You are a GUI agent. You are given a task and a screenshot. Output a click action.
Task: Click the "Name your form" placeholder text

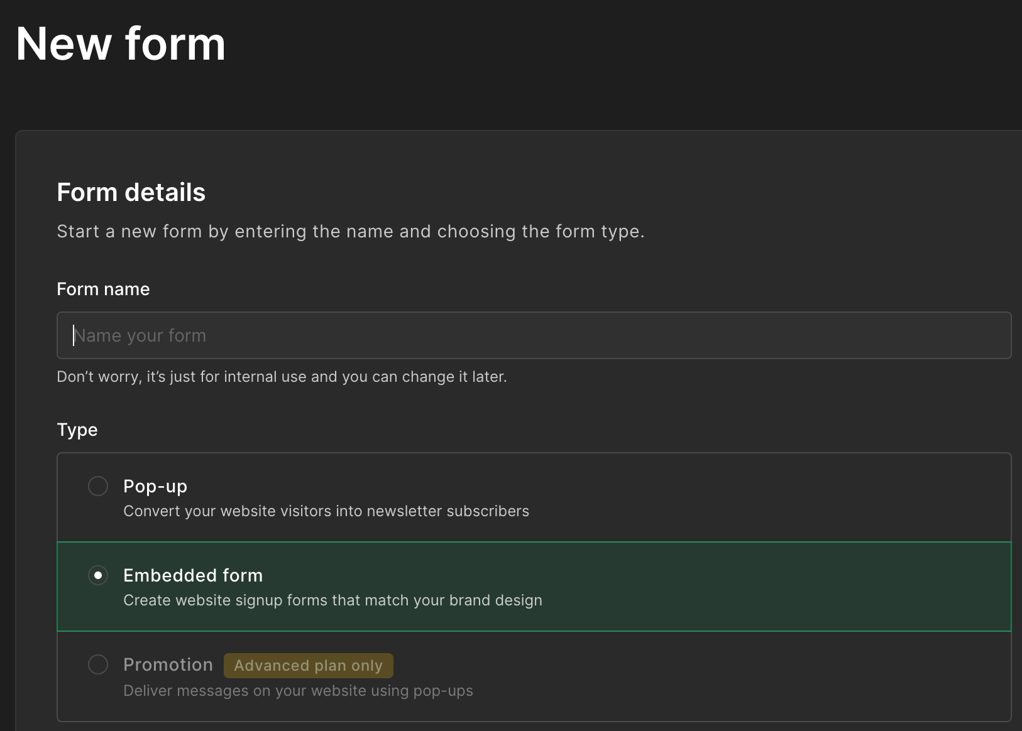pyautogui.click(x=140, y=335)
